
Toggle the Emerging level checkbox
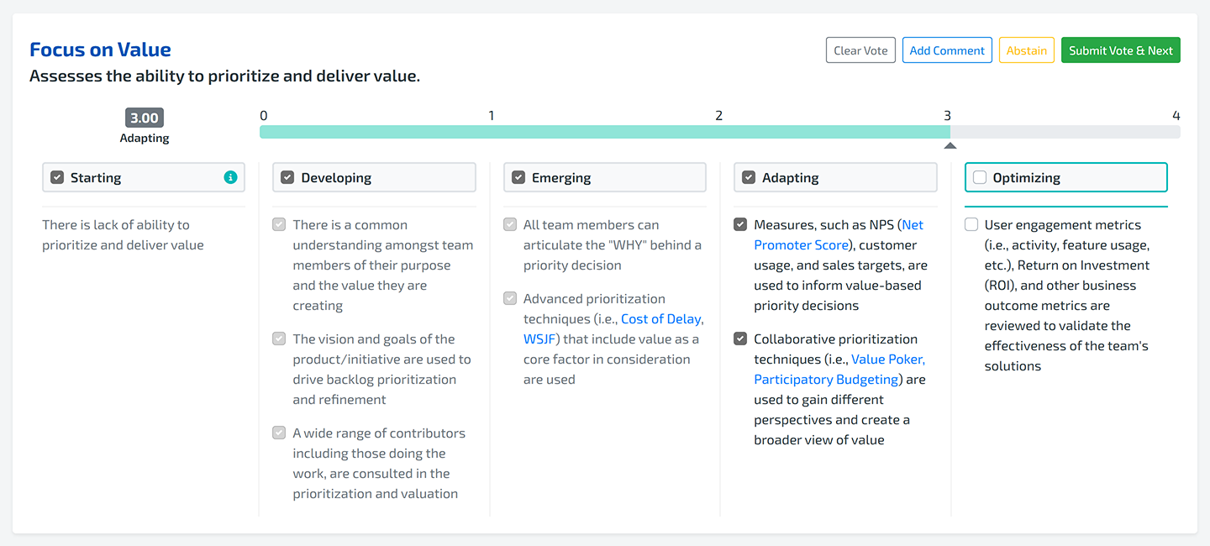coord(518,177)
